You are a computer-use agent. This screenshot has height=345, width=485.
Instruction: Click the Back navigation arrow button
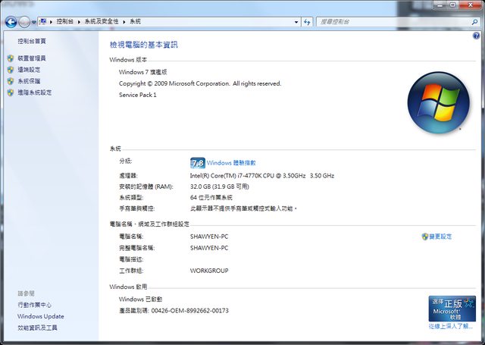(11, 23)
